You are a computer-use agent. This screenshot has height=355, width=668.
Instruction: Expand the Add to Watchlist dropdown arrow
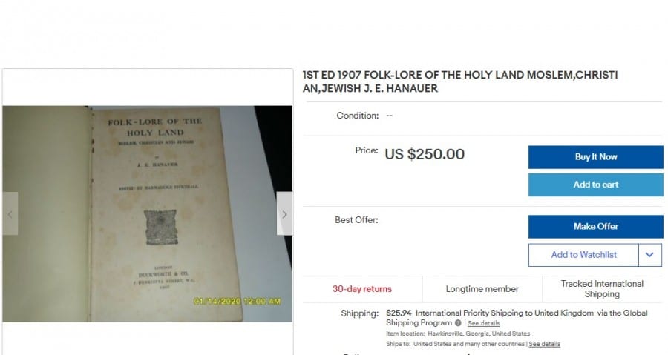point(650,255)
